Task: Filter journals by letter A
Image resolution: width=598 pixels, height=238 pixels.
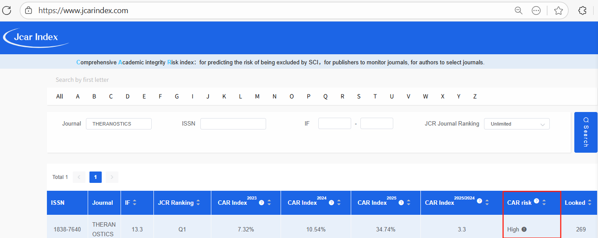Action: click(78, 96)
